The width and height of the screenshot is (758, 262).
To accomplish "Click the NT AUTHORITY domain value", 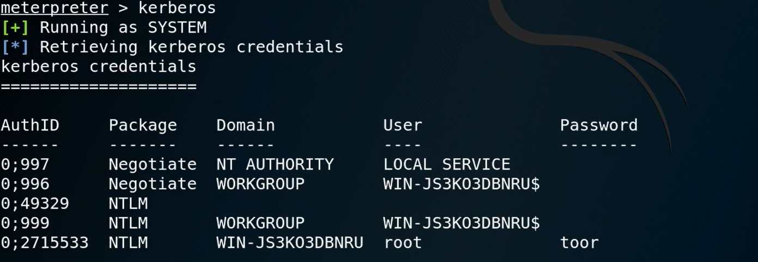I will pyautogui.click(x=275, y=164).
